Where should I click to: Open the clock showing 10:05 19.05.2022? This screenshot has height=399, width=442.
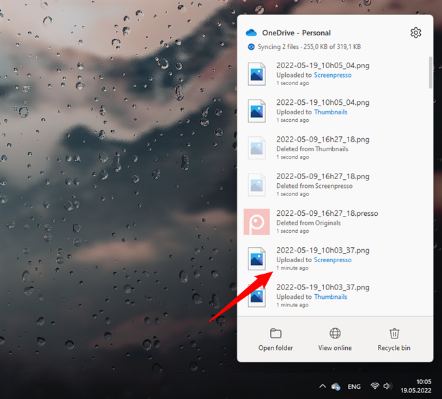click(x=416, y=386)
